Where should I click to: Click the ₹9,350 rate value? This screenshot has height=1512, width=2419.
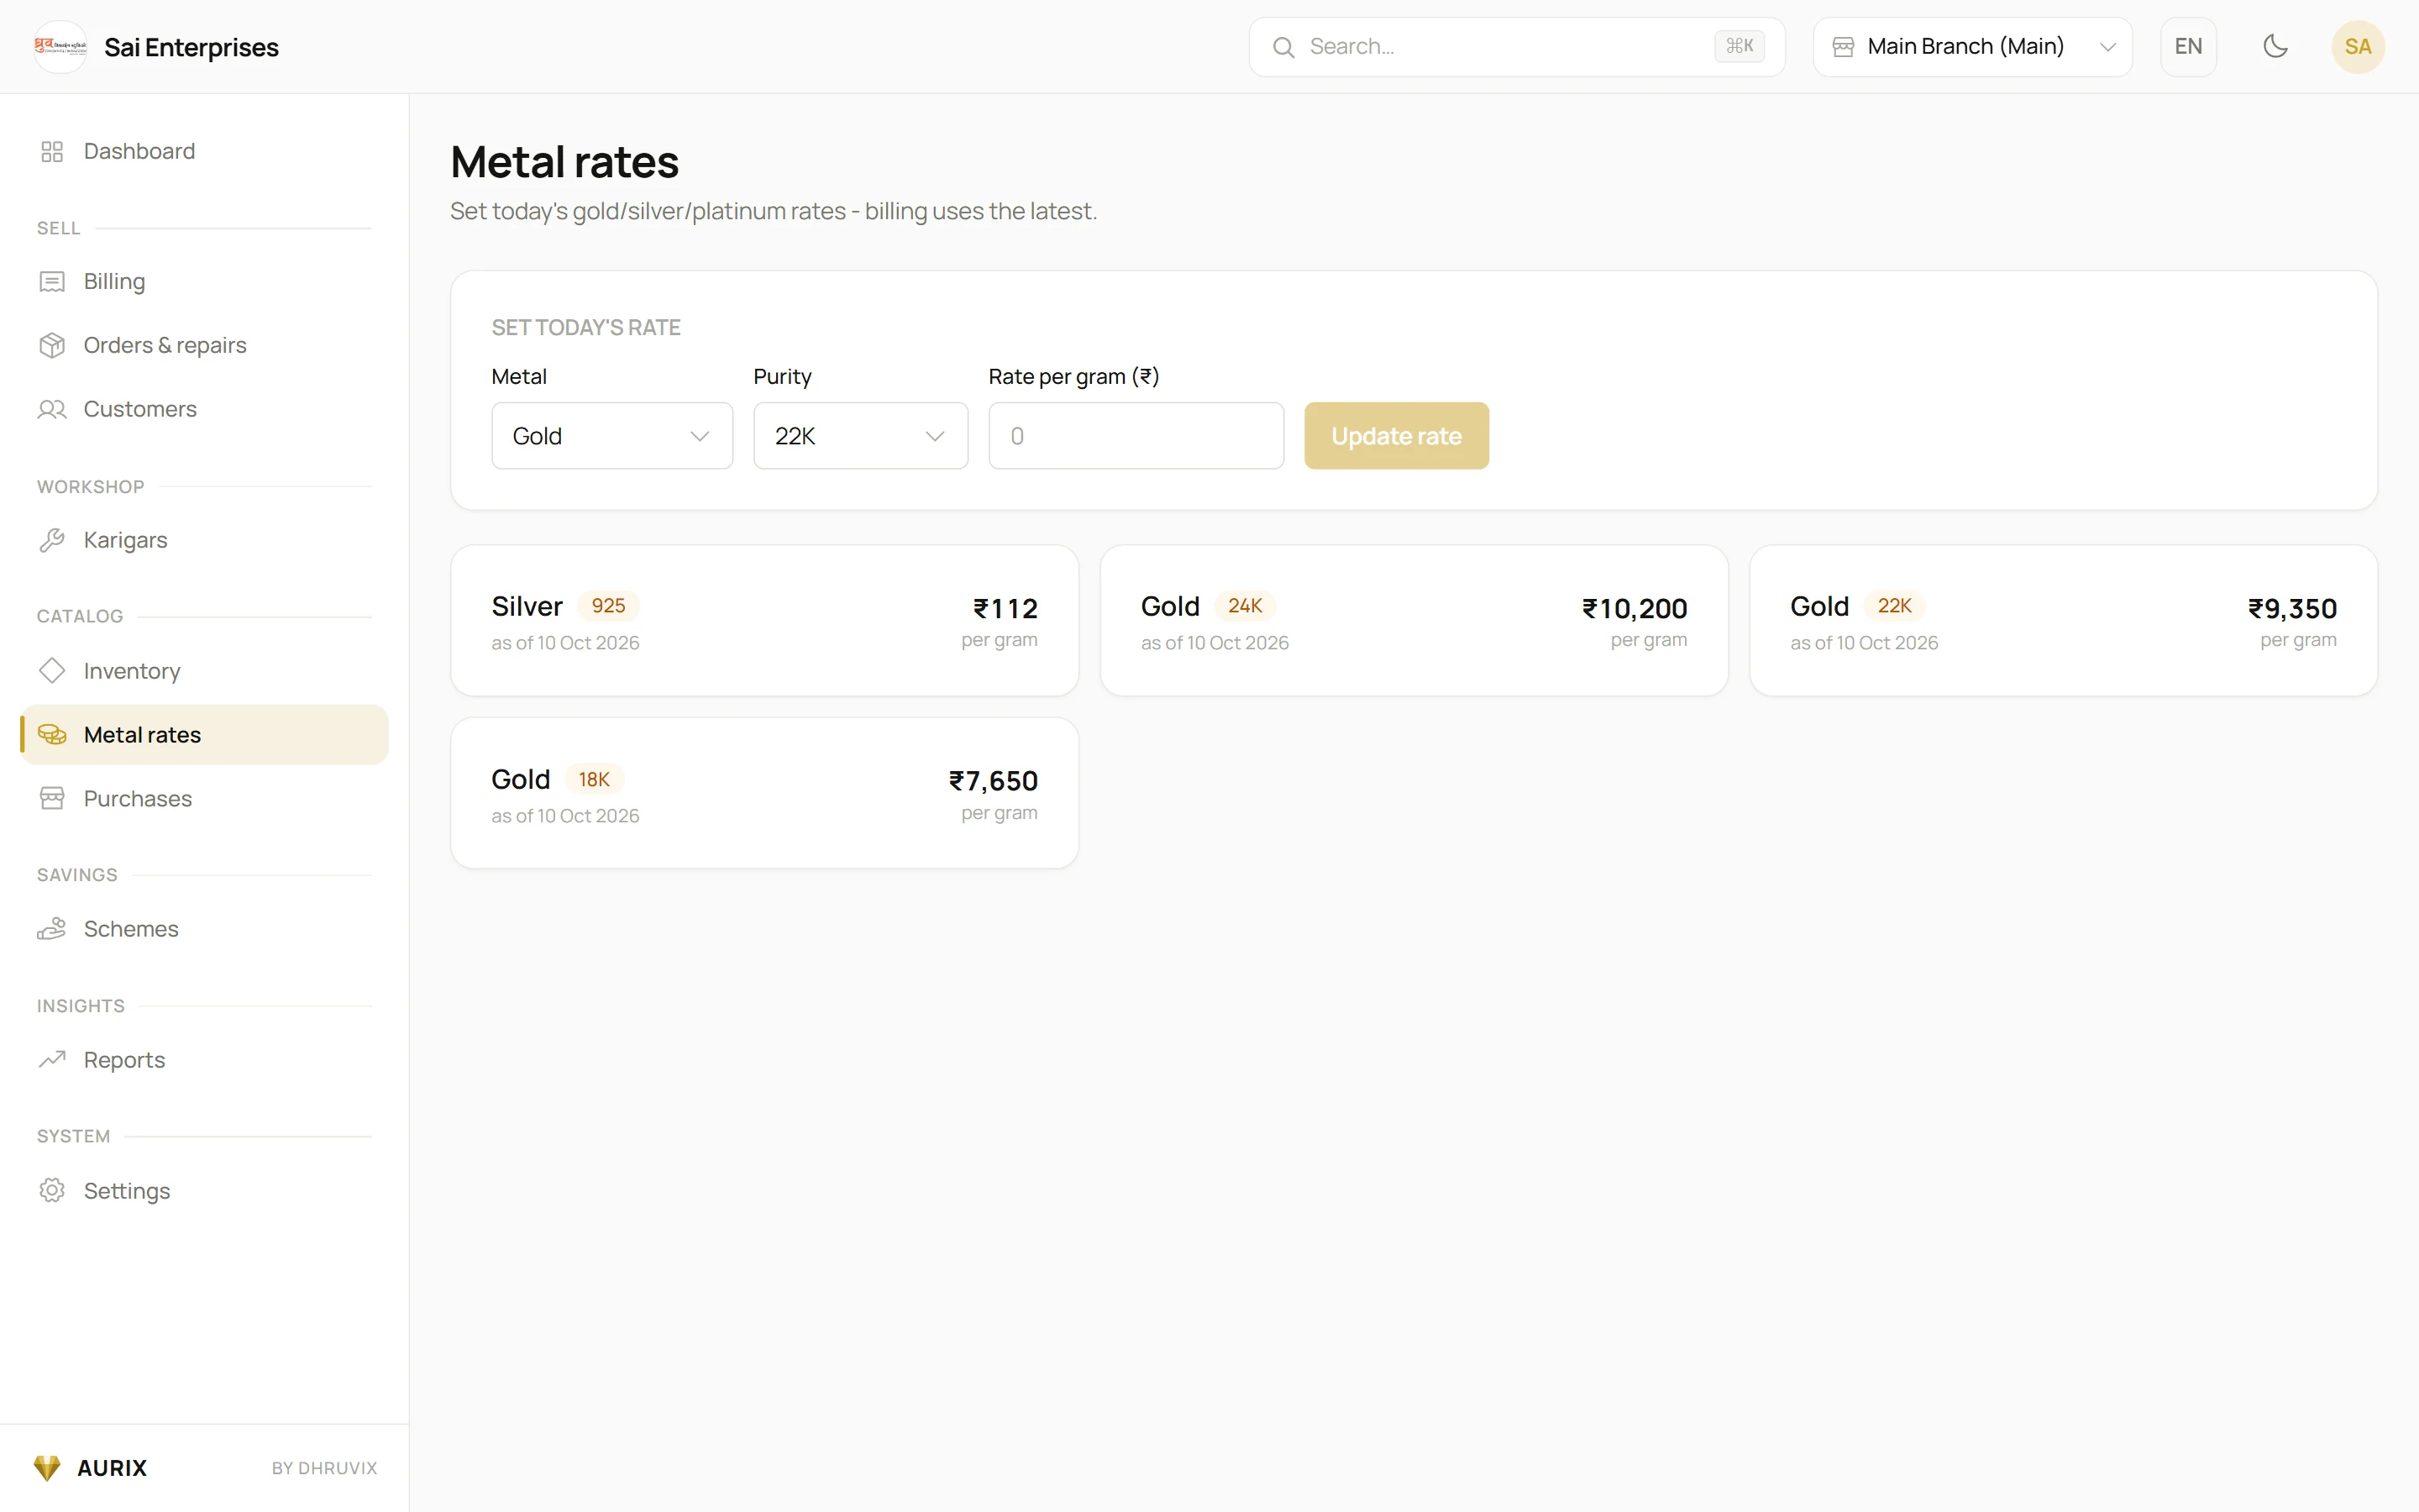click(2292, 608)
